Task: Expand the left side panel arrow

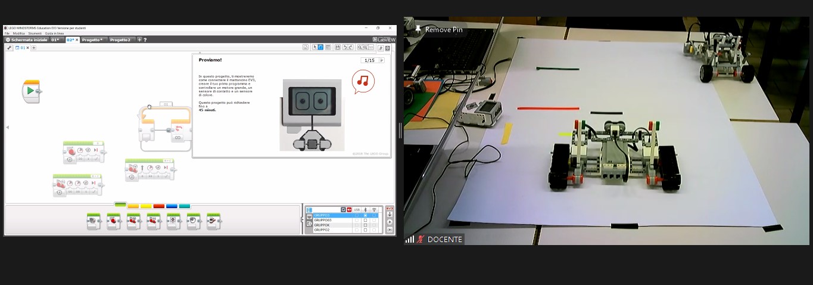Action: point(8,127)
